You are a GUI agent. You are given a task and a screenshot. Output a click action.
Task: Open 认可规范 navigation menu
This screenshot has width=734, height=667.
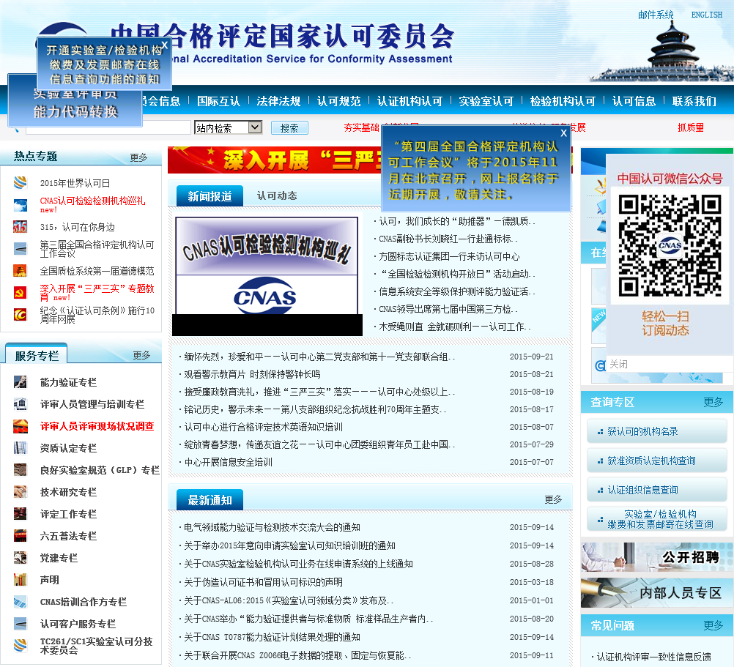click(x=338, y=101)
